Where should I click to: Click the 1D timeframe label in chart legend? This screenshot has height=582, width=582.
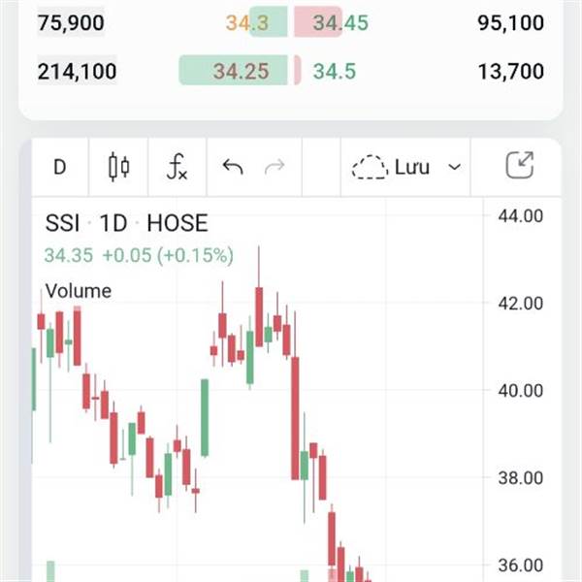113,223
